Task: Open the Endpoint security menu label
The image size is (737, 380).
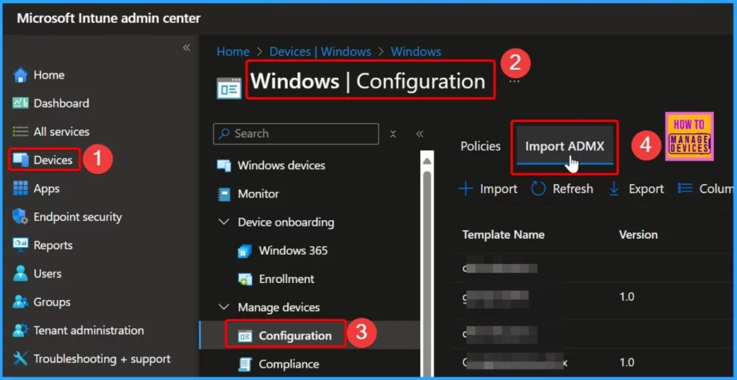Action: (78, 217)
